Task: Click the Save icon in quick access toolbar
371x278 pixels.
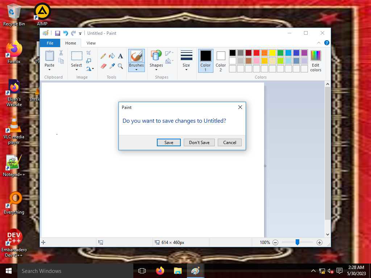Action: 58,33
